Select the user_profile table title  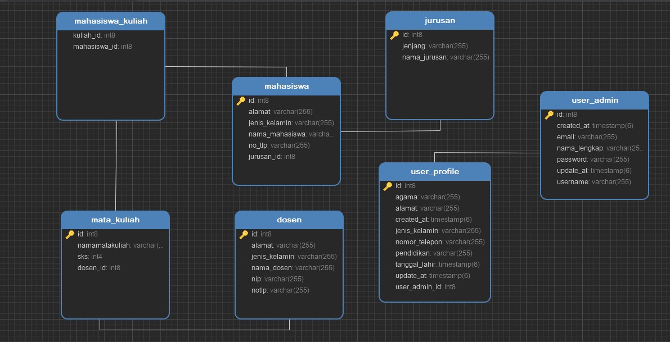click(x=434, y=172)
